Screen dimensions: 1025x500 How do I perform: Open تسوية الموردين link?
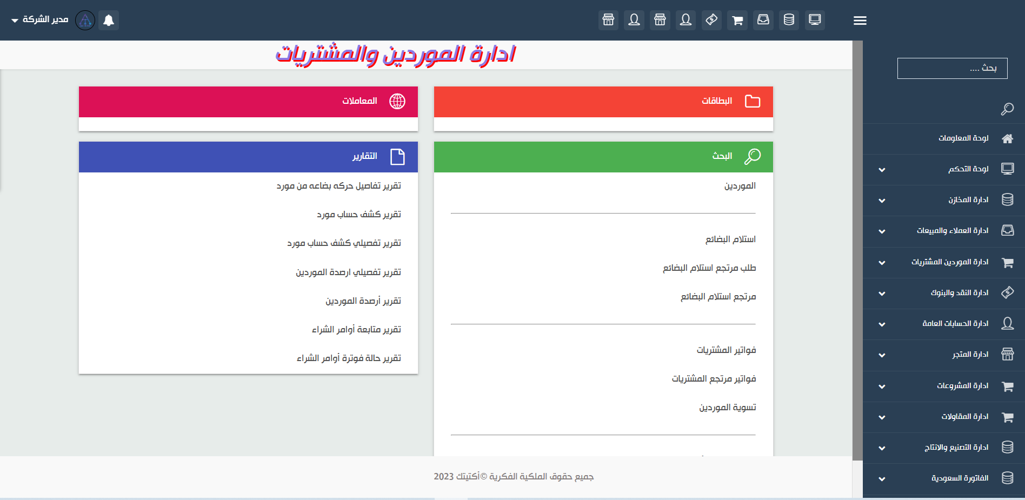[x=728, y=407]
